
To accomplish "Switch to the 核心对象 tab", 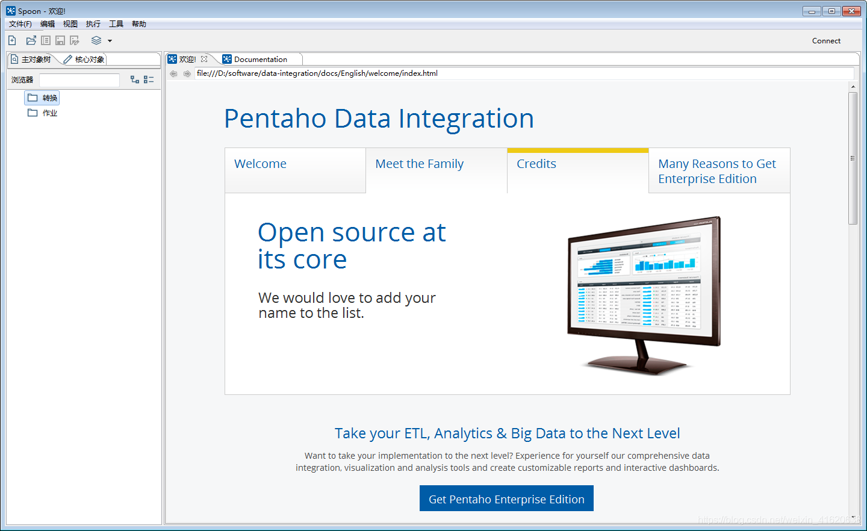I will click(x=84, y=59).
